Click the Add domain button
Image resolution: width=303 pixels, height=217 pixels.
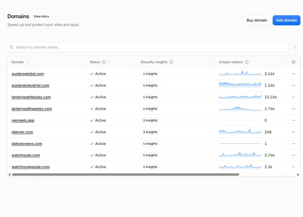[286, 20]
